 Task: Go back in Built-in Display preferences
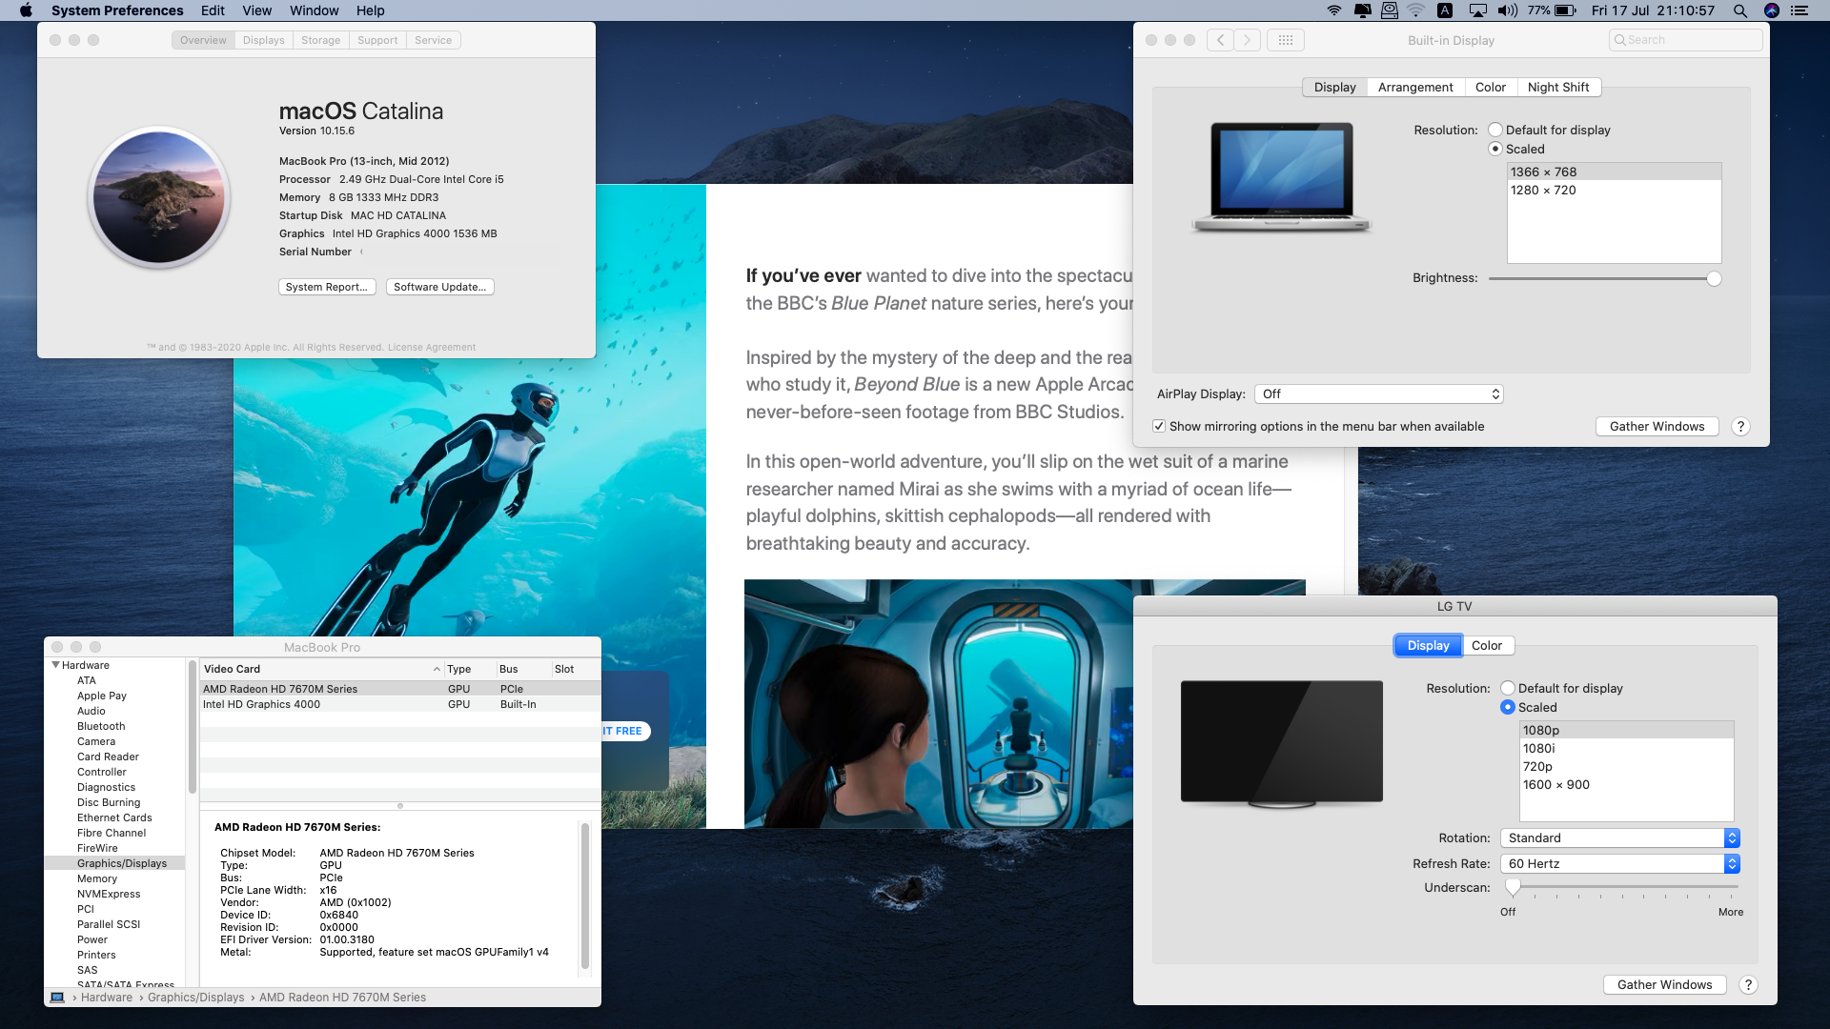[1220, 40]
